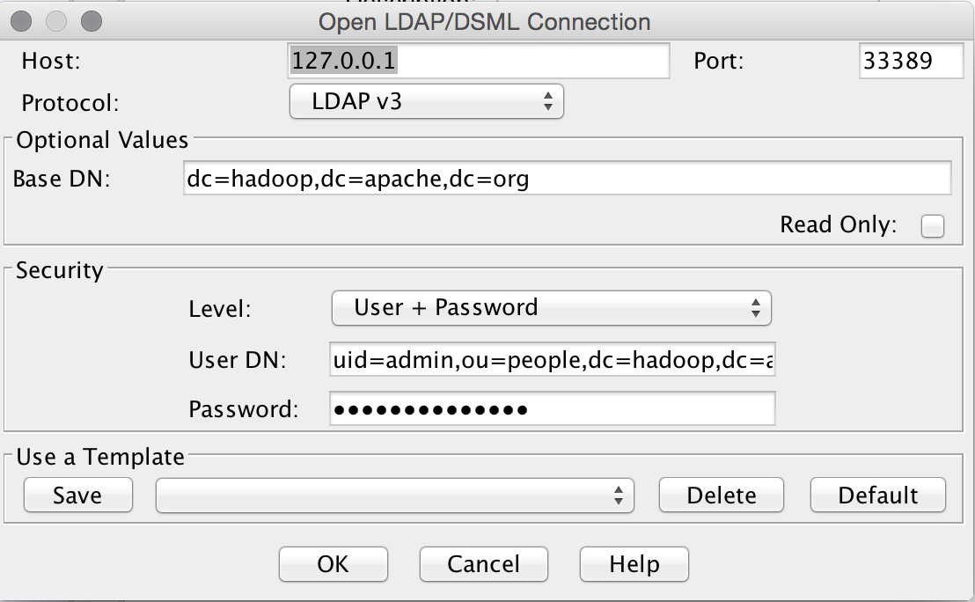Open the empty template selection dropdown
This screenshot has height=602, width=975.
[x=394, y=496]
